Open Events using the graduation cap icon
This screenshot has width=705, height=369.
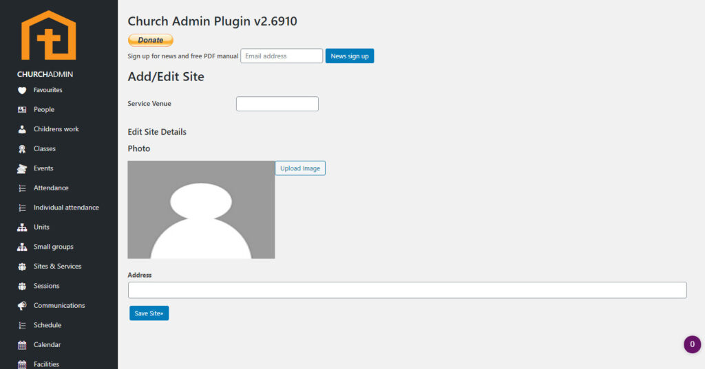(x=22, y=168)
